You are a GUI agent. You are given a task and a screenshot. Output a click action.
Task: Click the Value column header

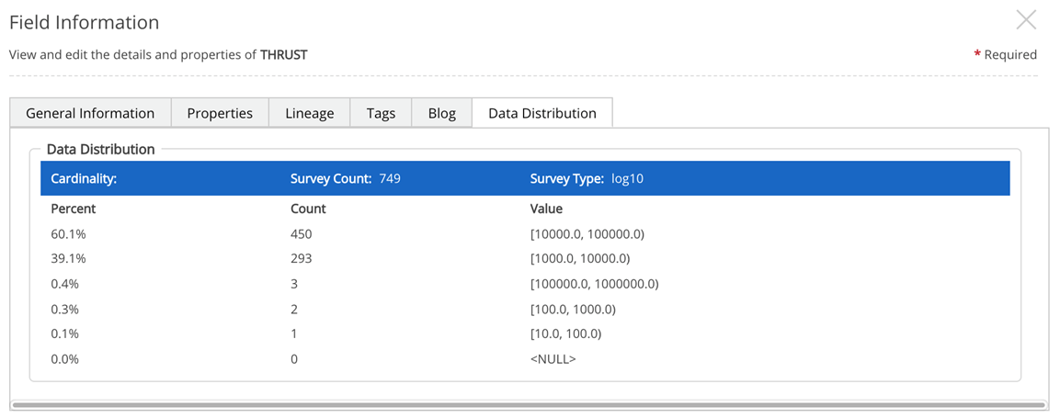pyautogui.click(x=546, y=209)
